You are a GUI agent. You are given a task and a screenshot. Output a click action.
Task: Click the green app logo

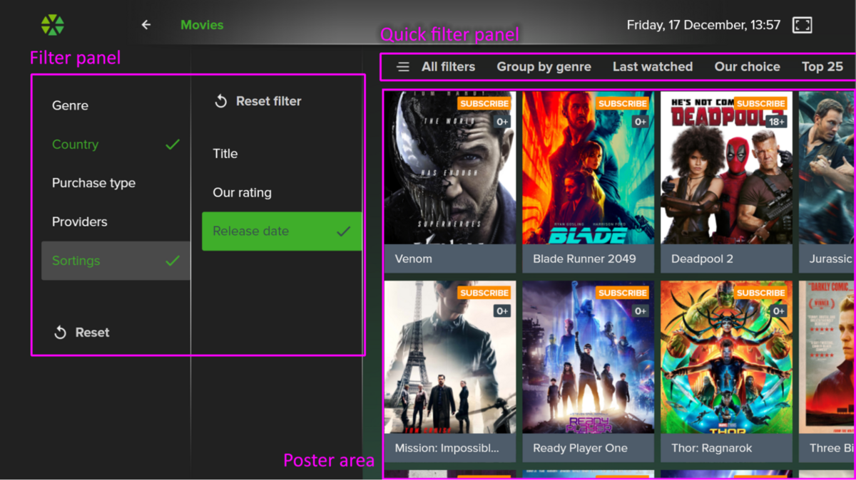point(53,25)
